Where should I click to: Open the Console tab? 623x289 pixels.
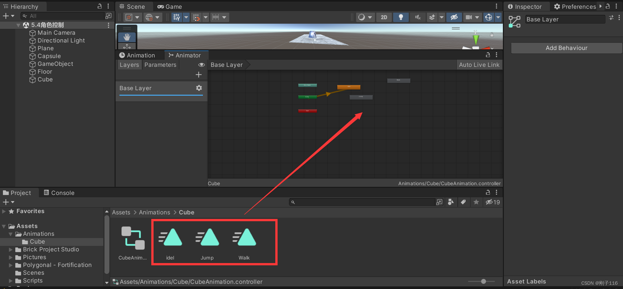coord(59,193)
